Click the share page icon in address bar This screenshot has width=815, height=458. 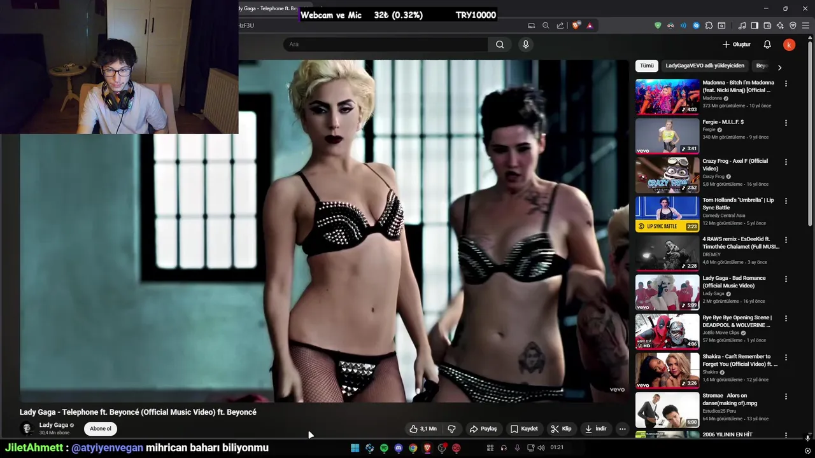560,25
